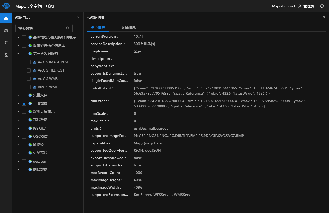Expand the 三维数据 node
This screenshot has height=213, width=329.
(x=18, y=104)
